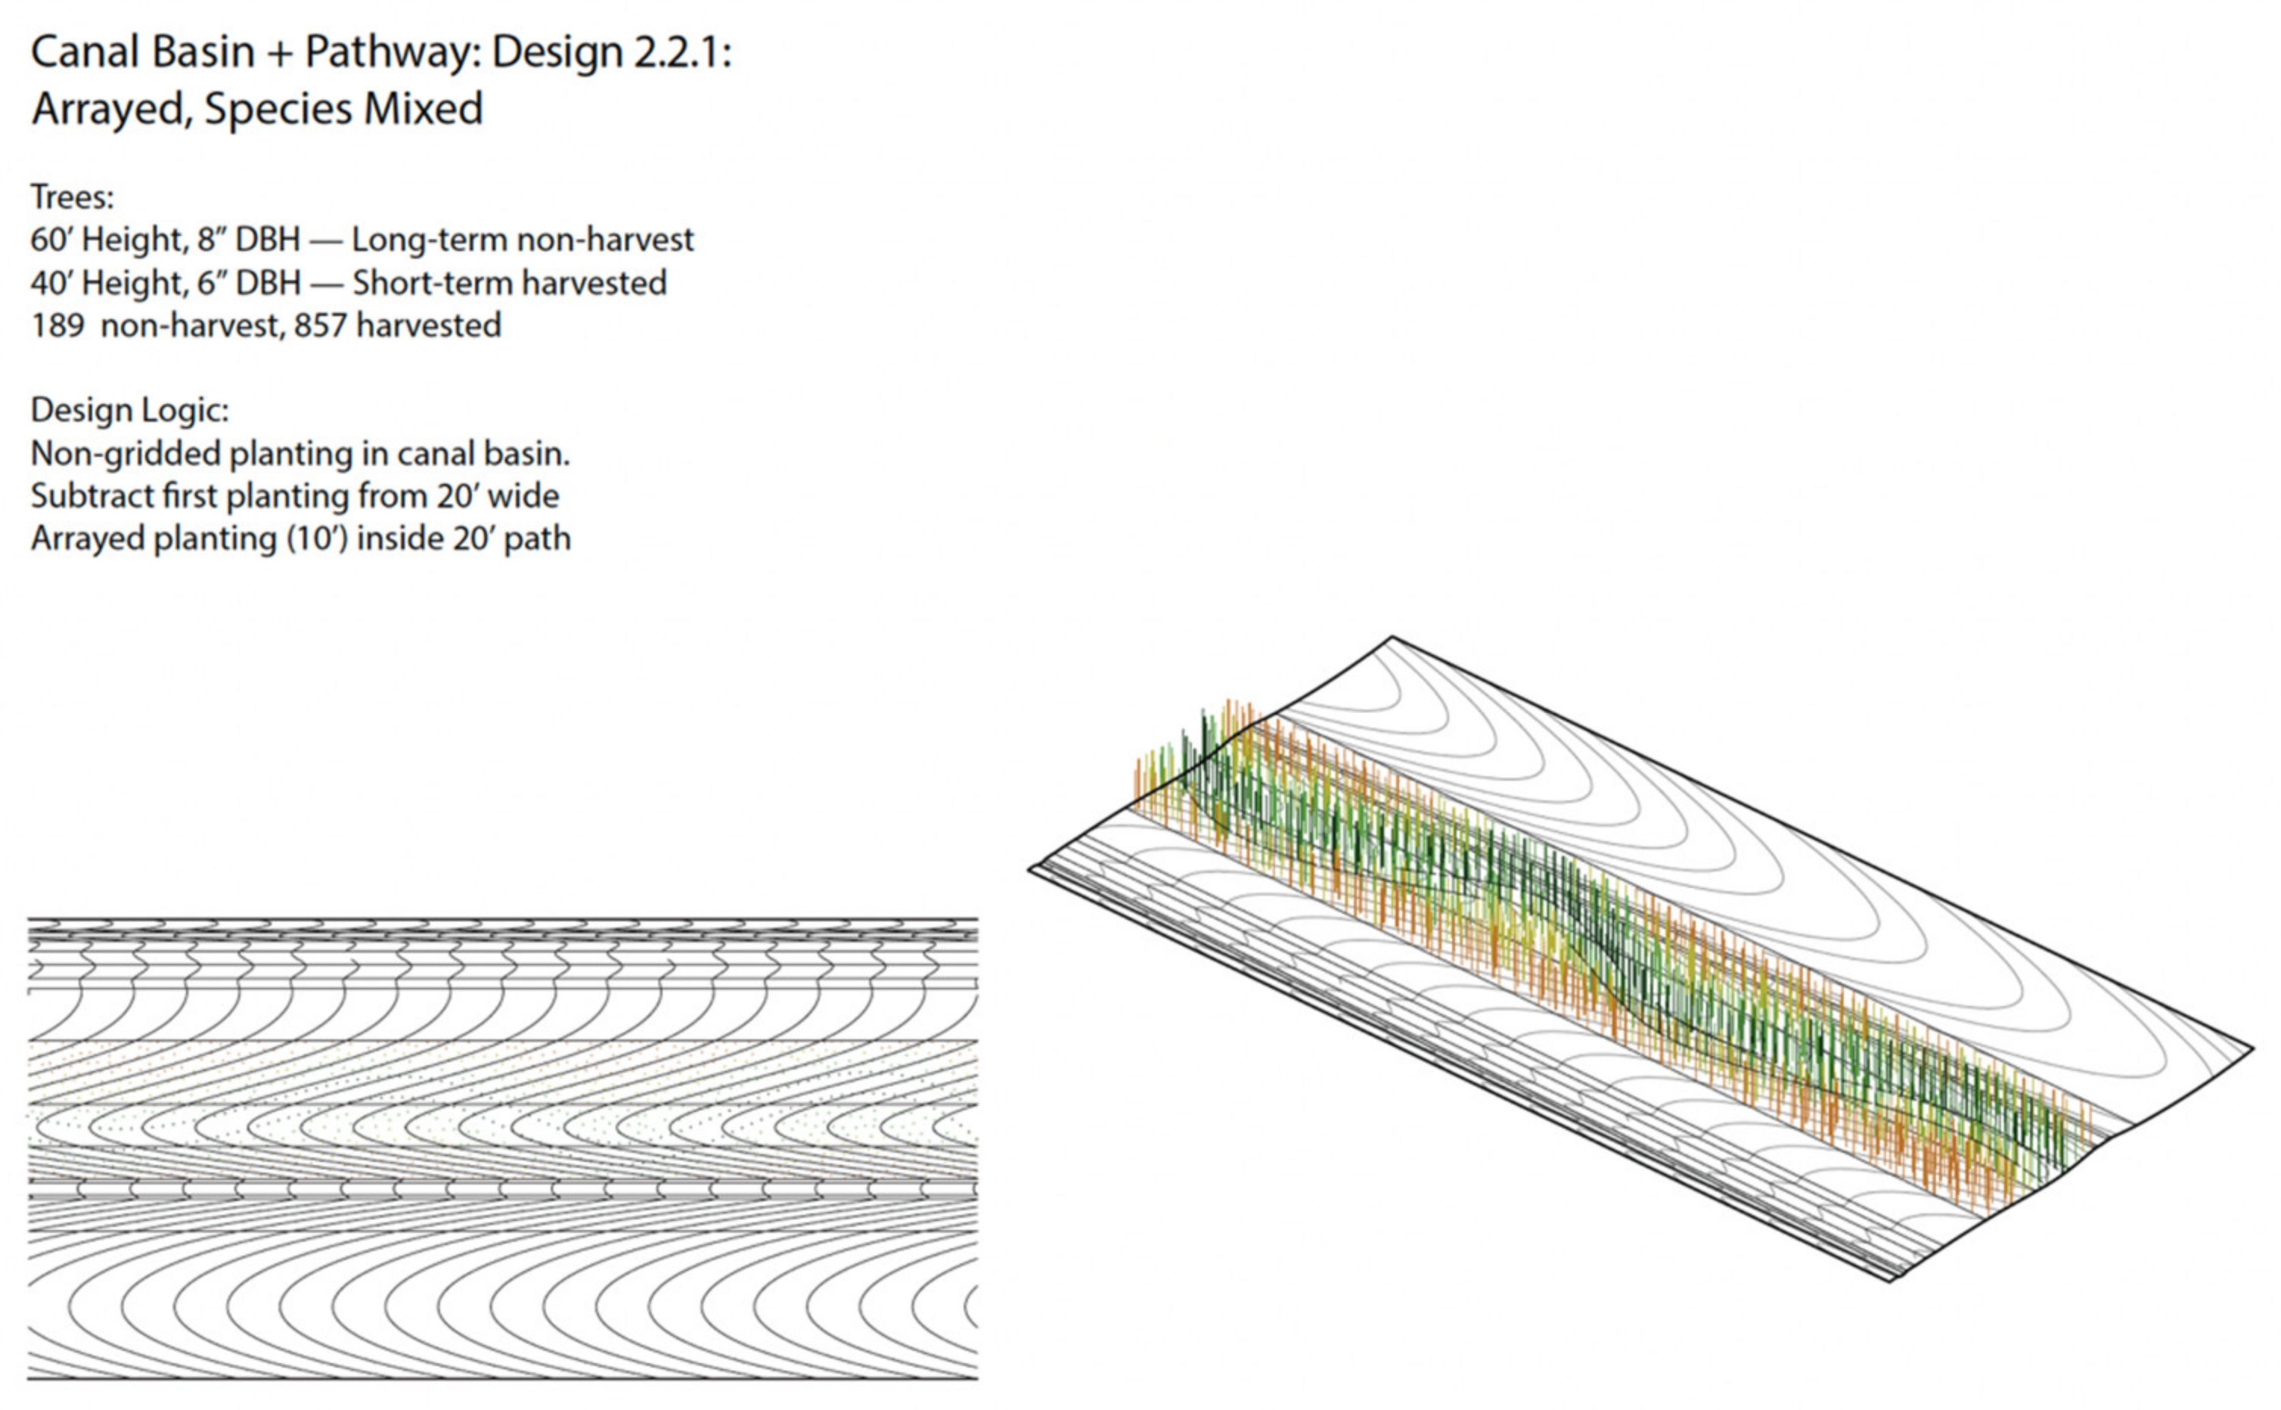The height and width of the screenshot is (1410, 2281).
Task: Click 'Arrayed planting (10′) inside 20′ path' line
Action: pos(300,539)
